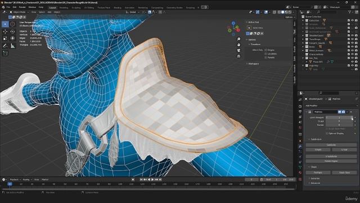Open the Object Mode dropdown
This screenshot has height=203, width=360.
(19, 12)
